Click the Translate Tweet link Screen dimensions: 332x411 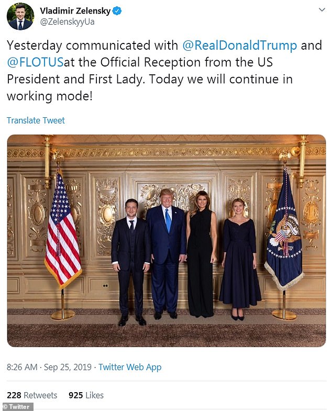point(36,120)
